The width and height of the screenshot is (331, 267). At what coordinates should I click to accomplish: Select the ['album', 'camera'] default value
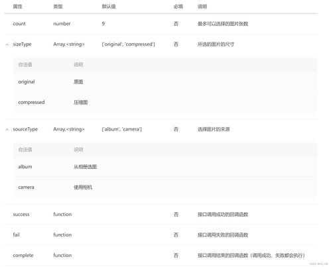tap(121, 129)
